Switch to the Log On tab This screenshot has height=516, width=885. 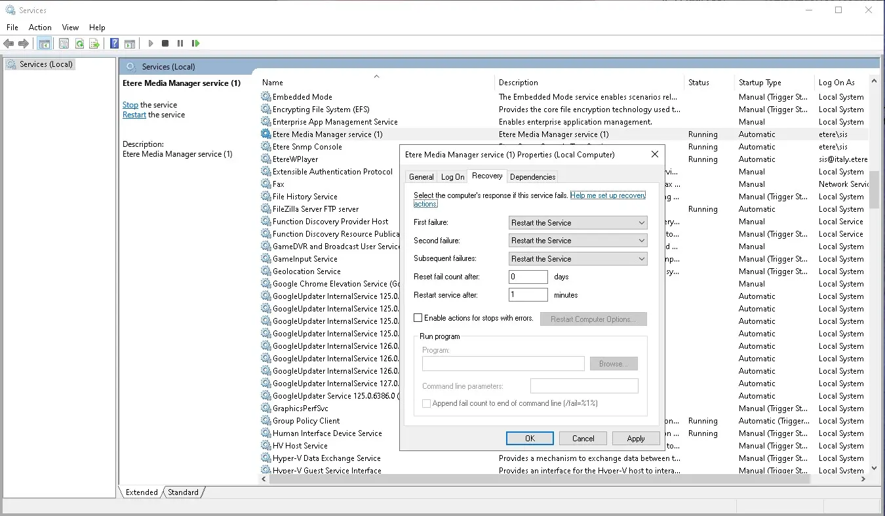(452, 177)
